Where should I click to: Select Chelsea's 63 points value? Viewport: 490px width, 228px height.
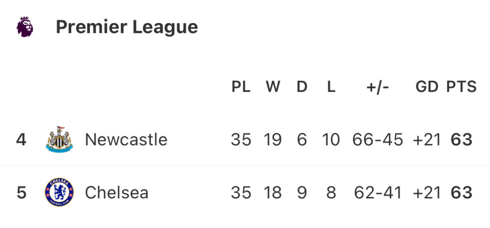pyautogui.click(x=461, y=193)
